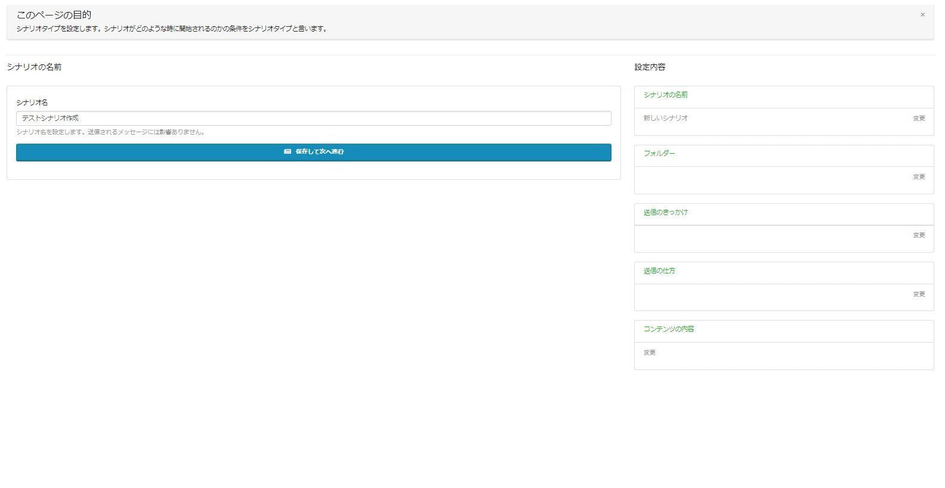Open the シナリオの名前 settings panel header

(665, 95)
